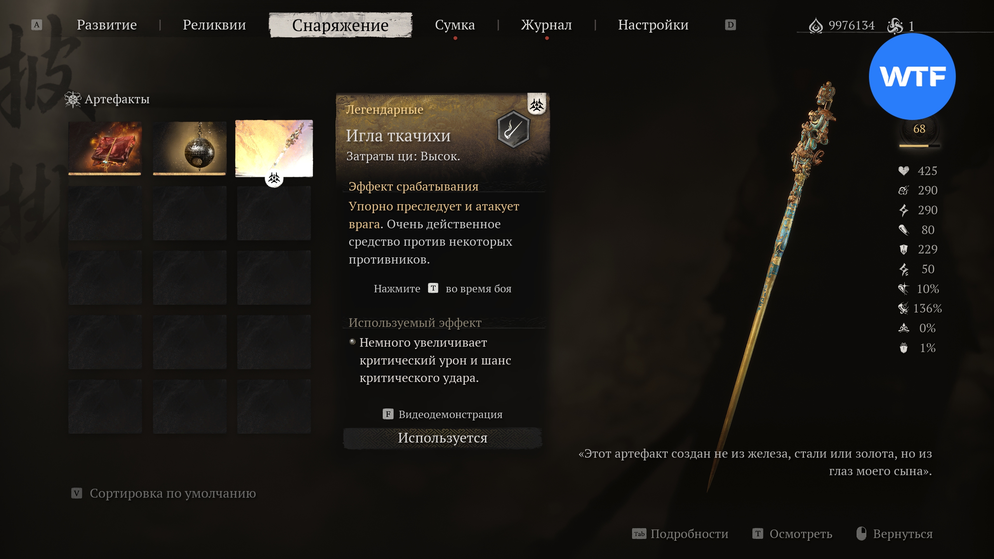
Task: Go to the Настройки tab
Action: 653,25
